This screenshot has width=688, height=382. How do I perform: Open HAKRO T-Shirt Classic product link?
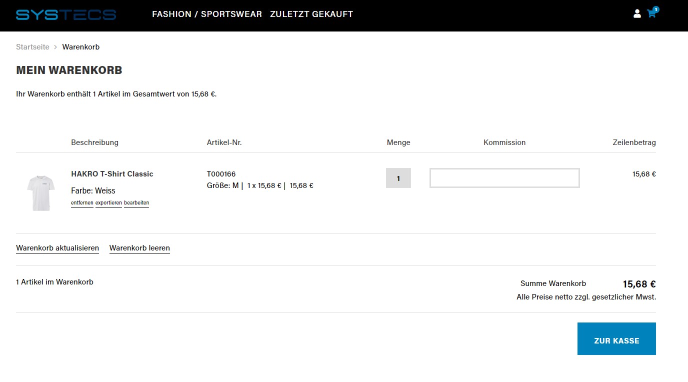(x=112, y=174)
